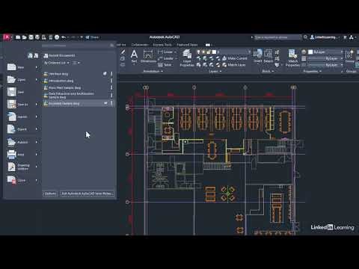Click the Exit Autodesk AutoCAD button
This screenshot has width=359, height=269.
tap(87, 194)
